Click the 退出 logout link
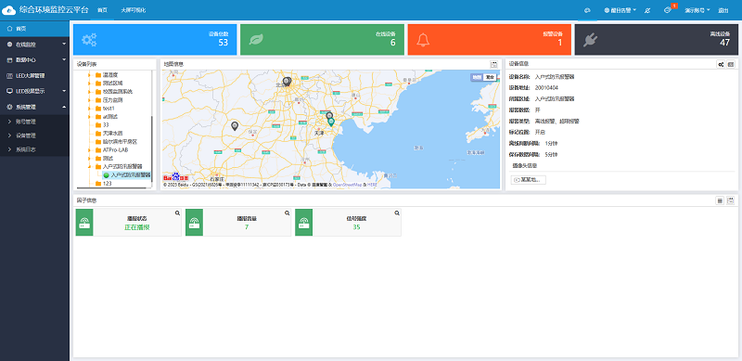 tap(723, 10)
